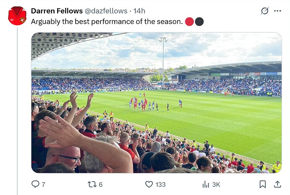Viewport: 290px width, 195px height.
Task: Open the @dazfellows handle link
Action: (x=106, y=11)
